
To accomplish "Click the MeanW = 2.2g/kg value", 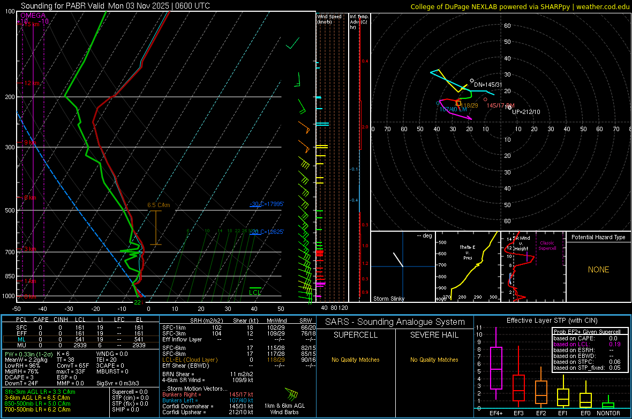I will 26,360.
